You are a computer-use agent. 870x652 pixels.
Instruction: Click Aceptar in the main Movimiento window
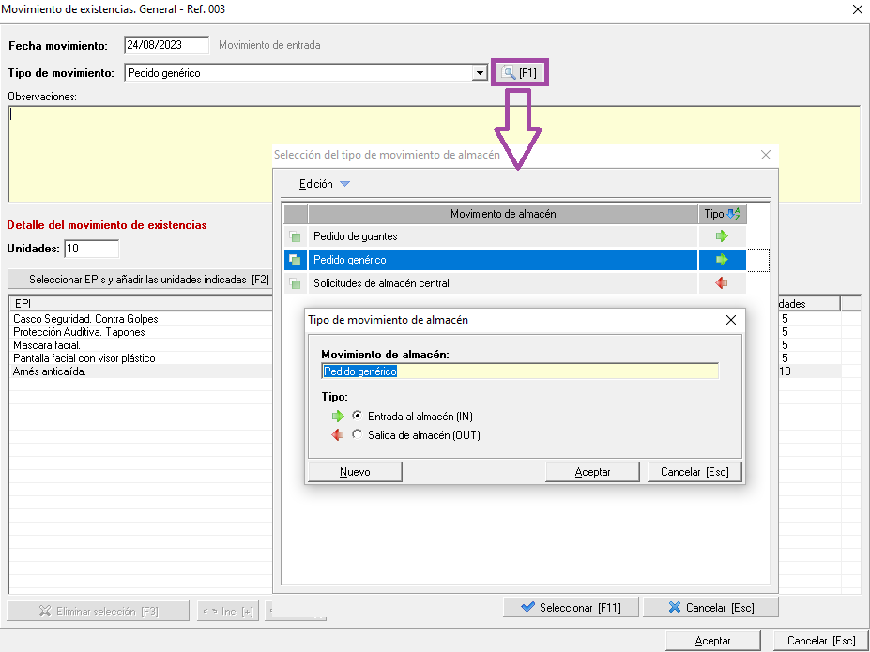pos(713,641)
